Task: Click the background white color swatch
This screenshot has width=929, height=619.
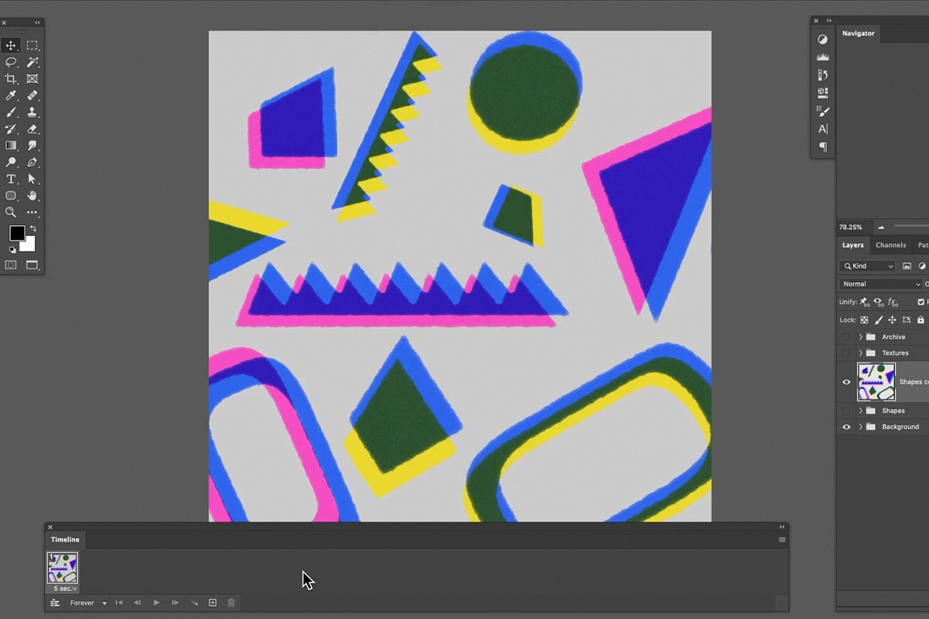Action: pyautogui.click(x=28, y=244)
